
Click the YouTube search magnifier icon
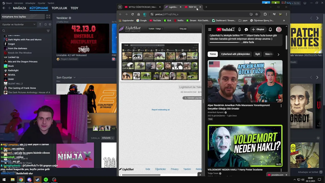[x=233, y=29]
